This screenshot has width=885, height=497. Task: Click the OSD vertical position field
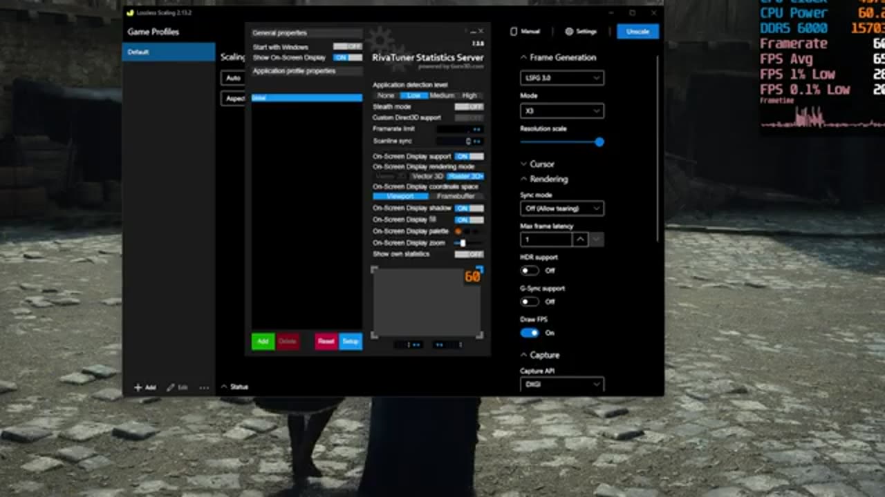tap(447, 344)
